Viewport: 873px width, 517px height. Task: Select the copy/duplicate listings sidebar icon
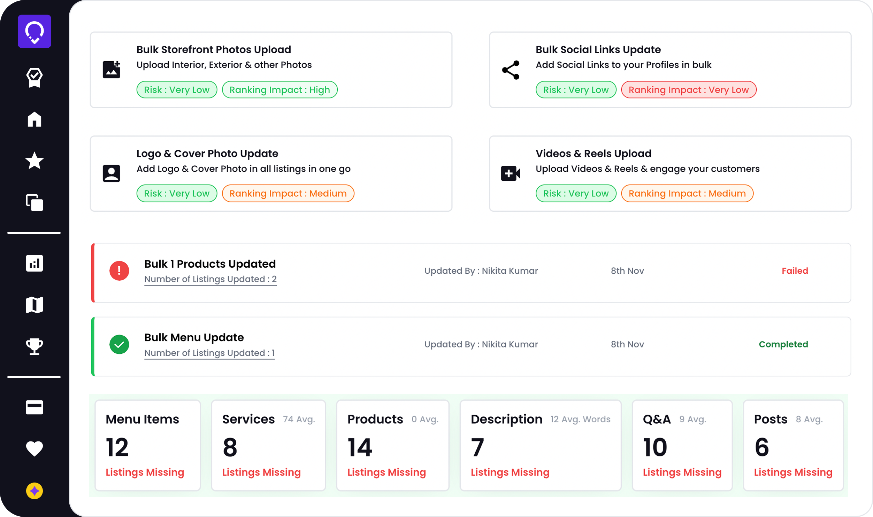pyautogui.click(x=34, y=202)
